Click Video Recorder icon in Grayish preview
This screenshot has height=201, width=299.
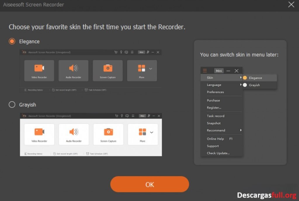pos(39,132)
